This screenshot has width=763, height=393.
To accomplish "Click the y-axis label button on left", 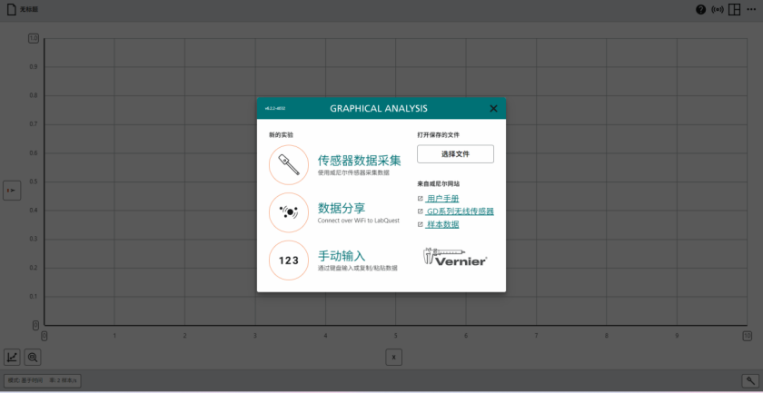I will [x=12, y=191].
